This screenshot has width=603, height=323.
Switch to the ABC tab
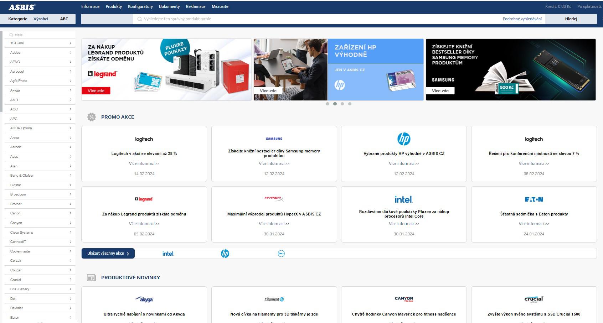pos(64,19)
